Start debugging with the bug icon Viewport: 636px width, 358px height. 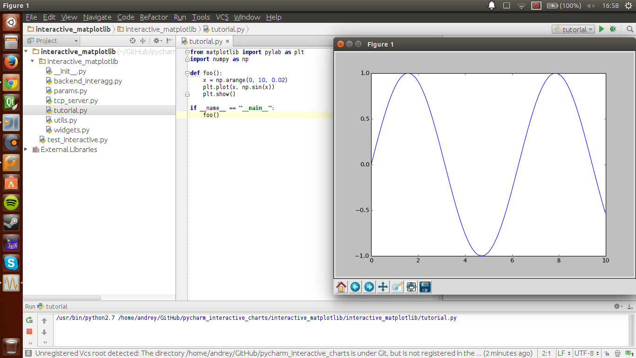tap(612, 29)
